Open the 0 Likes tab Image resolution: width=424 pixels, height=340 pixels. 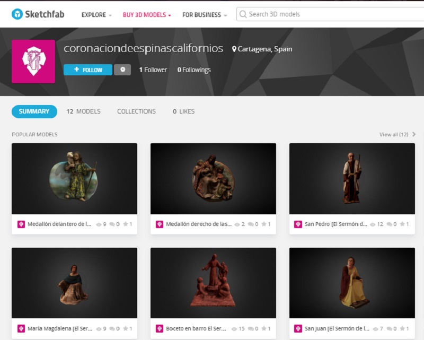(183, 111)
